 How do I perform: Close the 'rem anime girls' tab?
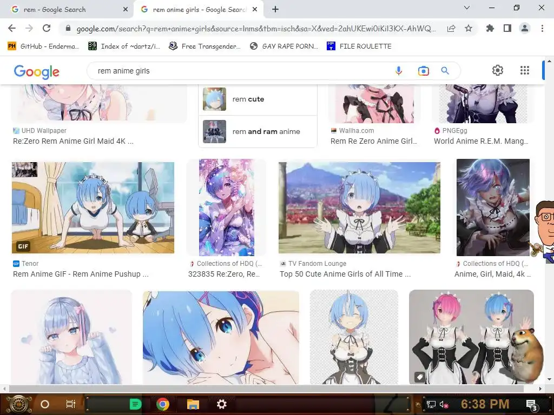(255, 10)
